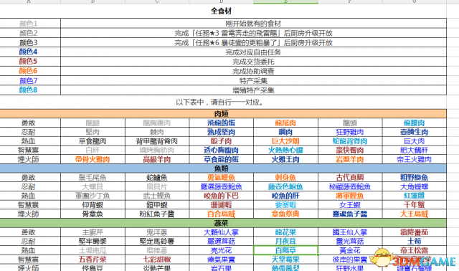This screenshot has width=459, height=271.
Task: Select the 嚴選藤壺鮑魚 cell
Action: pos(222,186)
